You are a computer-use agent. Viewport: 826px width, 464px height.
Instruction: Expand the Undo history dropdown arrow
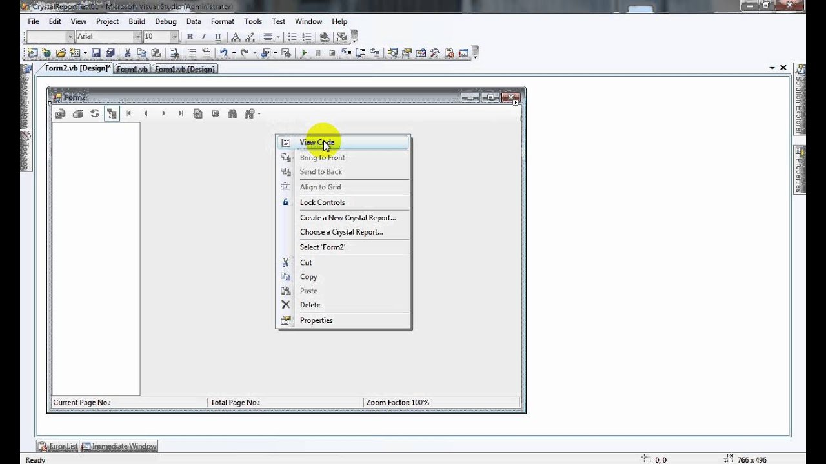click(234, 53)
